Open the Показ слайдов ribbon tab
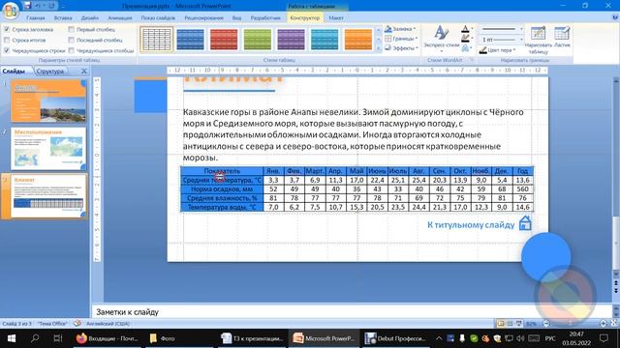The height and width of the screenshot is (348, 620). [158, 17]
